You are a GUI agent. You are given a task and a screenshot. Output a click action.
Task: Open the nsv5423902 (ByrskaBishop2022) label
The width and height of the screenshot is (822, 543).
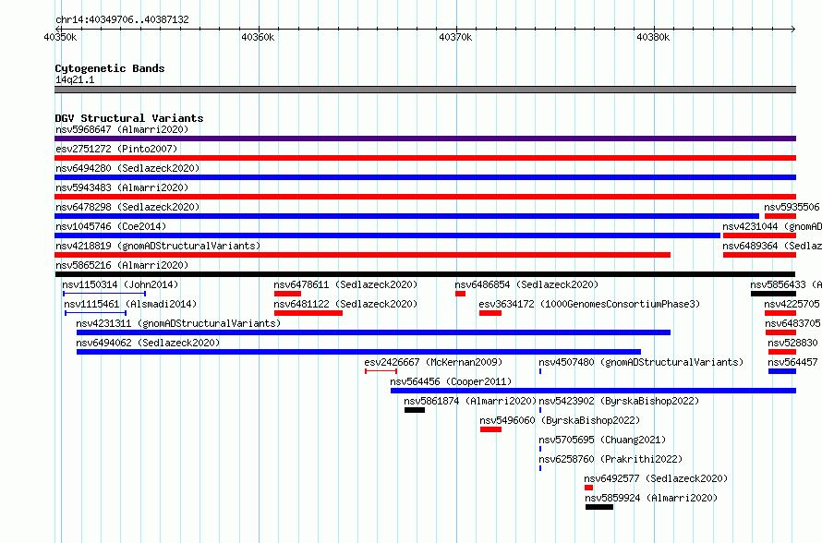(619, 401)
